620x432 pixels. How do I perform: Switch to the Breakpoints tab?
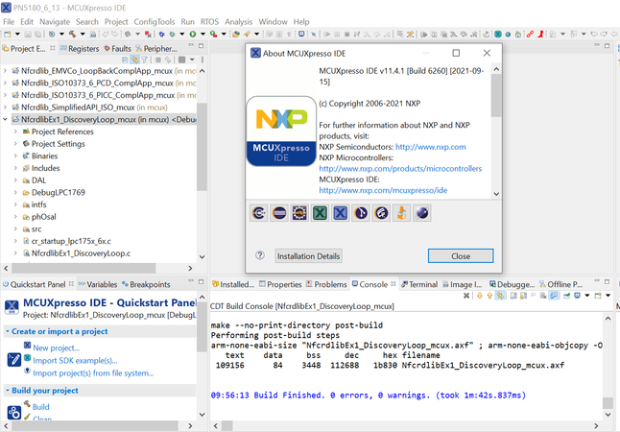(x=146, y=284)
